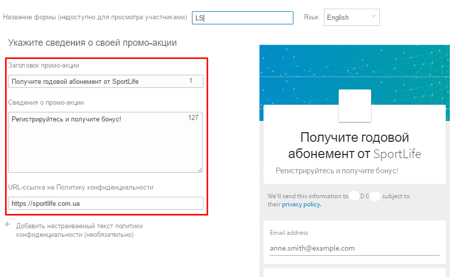Click the Email address field in preview
The width and height of the screenshot is (461, 277).
(354, 248)
